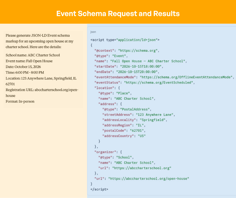Click "Time: 6:00 PM - 8:00 PM" in the prompt
This screenshot has width=236, height=198.
tap(25, 72)
